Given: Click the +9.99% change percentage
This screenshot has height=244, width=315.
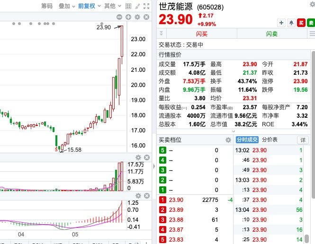Looking at the screenshot, I should pyautogui.click(x=207, y=24).
